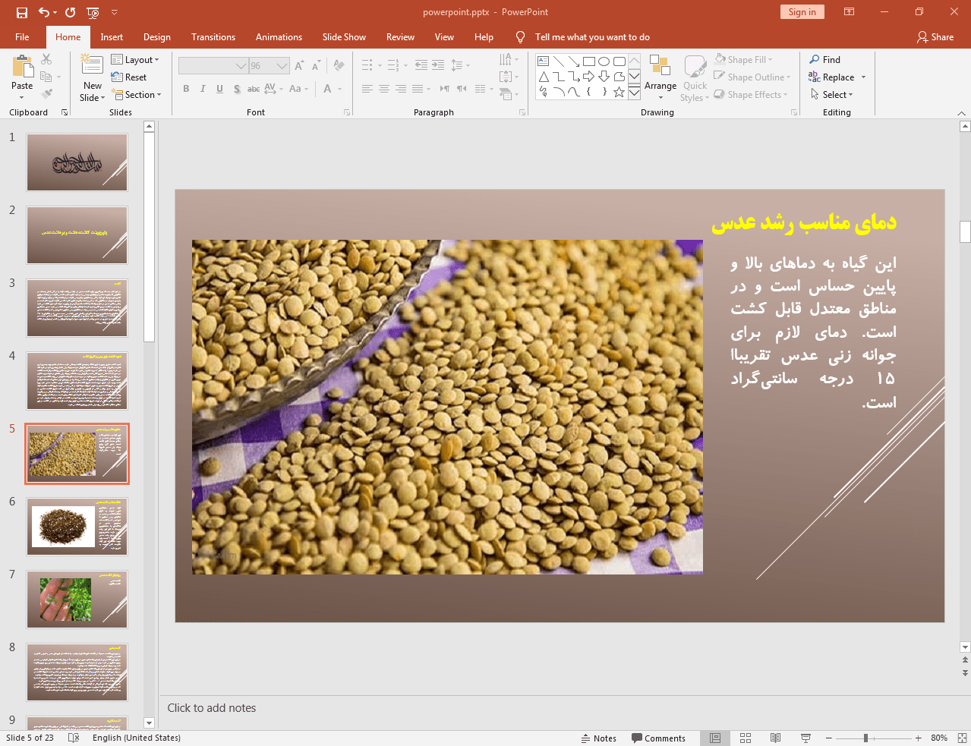Click to add notes area

tap(560, 708)
